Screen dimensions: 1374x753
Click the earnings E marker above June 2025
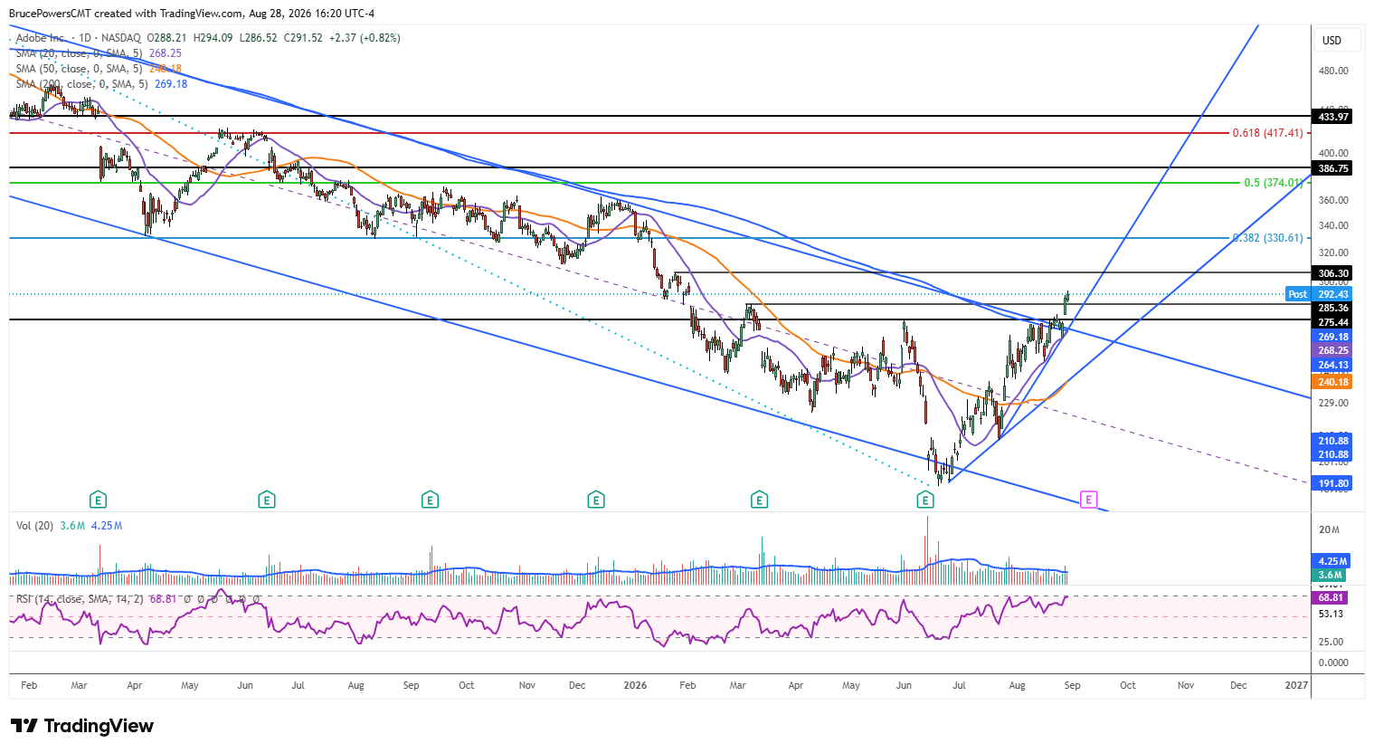pyautogui.click(x=266, y=500)
